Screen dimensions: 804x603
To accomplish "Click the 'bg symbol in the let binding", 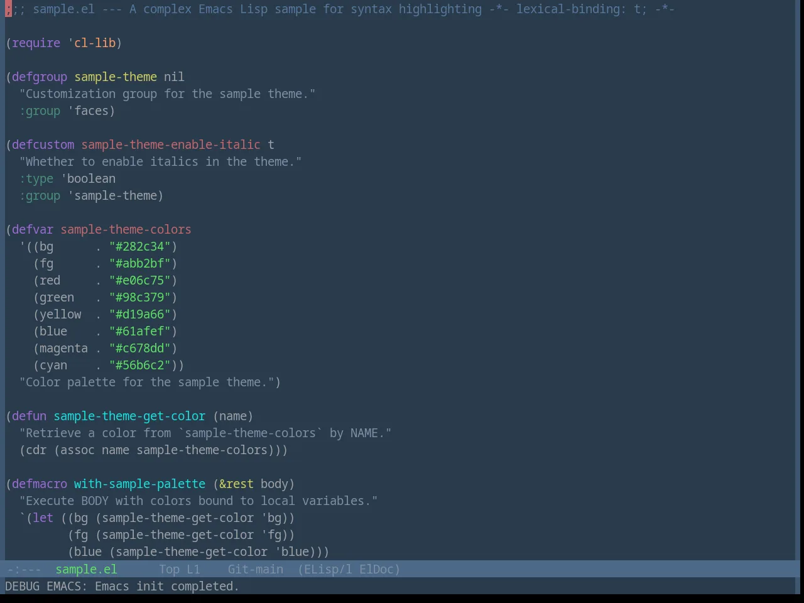I will click(x=271, y=518).
